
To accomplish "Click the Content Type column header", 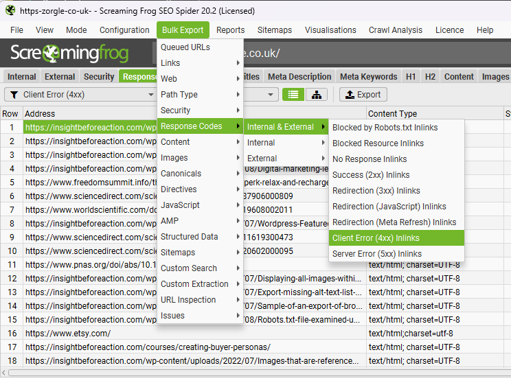I will [435, 114].
